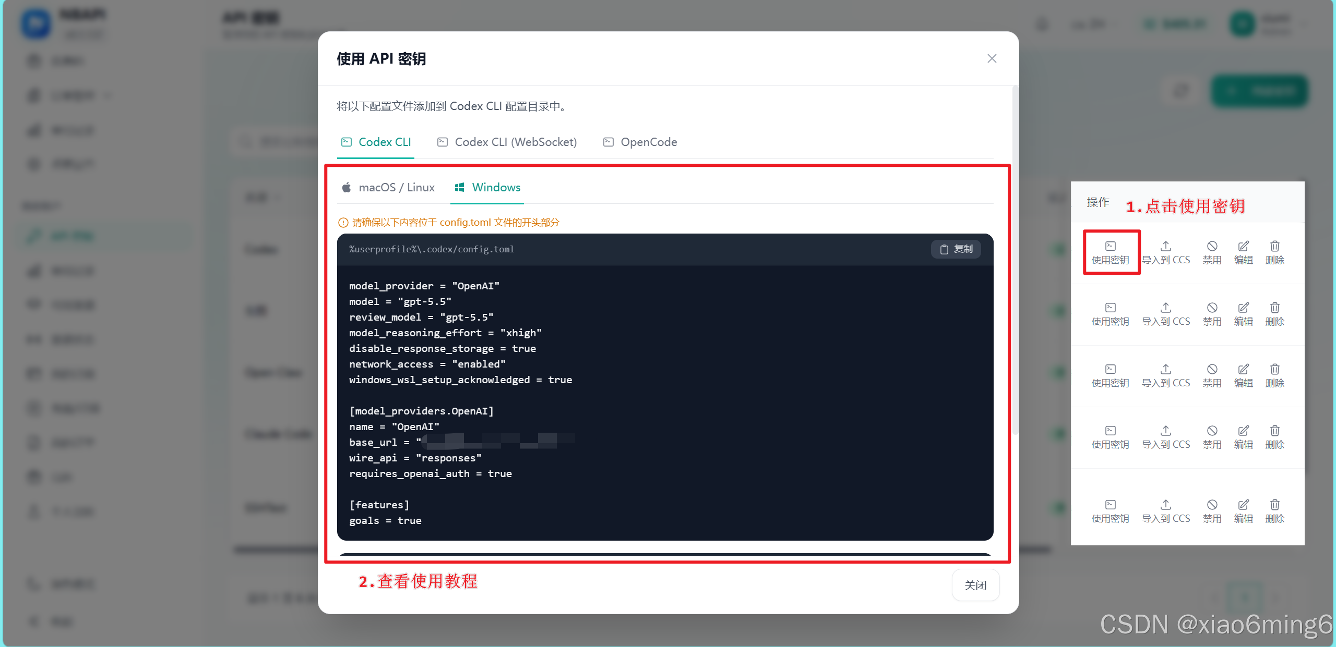Click 删除 in the fourth 操作 row
The image size is (1336, 647).
click(x=1274, y=437)
